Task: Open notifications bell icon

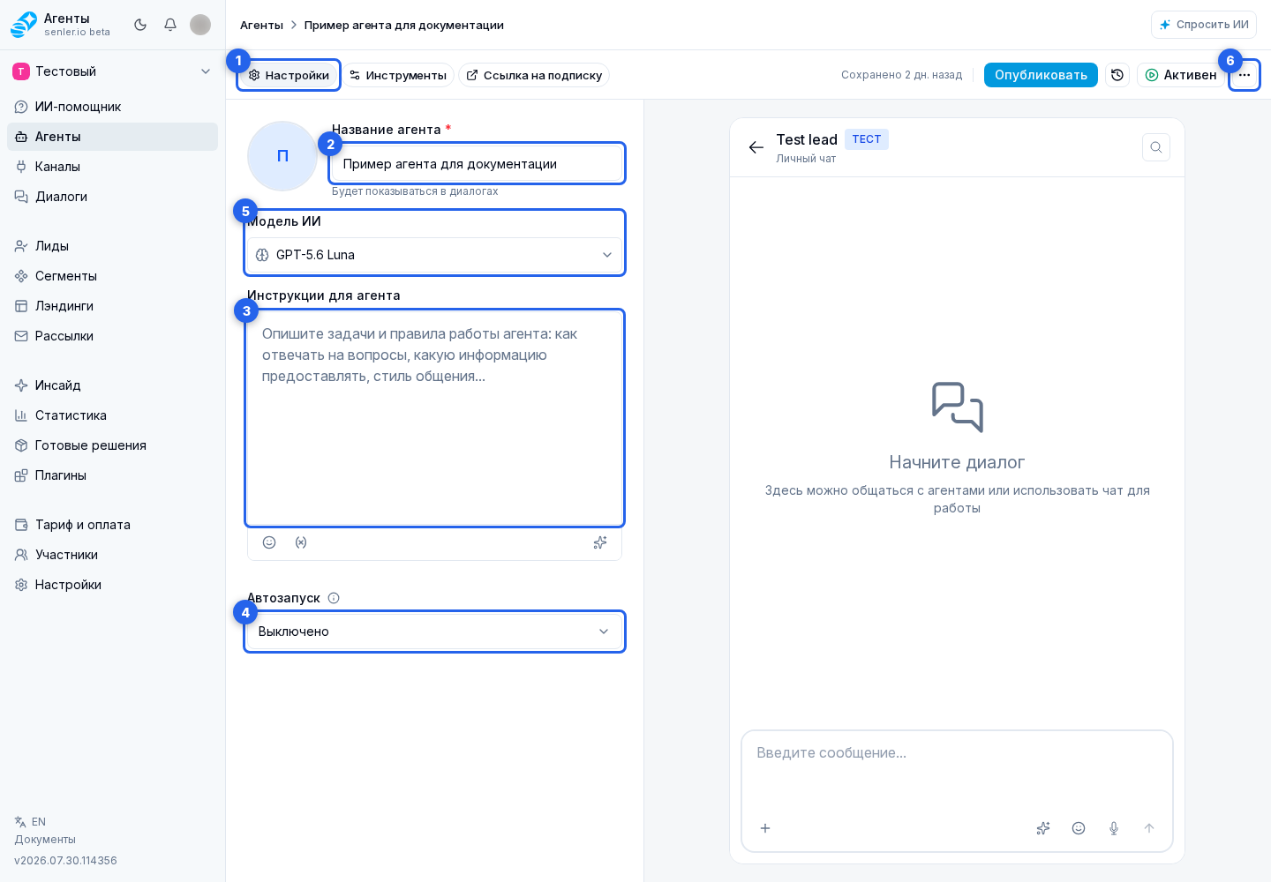Action: [x=170, y=25]
